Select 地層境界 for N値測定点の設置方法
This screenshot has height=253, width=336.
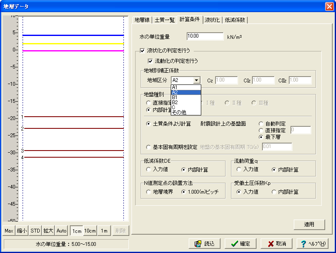(148, 192)
